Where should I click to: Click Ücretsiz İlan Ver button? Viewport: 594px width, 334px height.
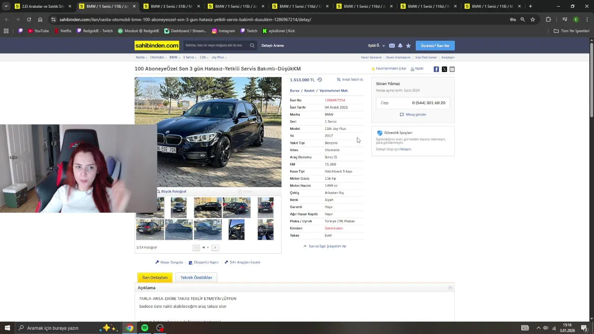pyautogui.click(x=435, y=45)
